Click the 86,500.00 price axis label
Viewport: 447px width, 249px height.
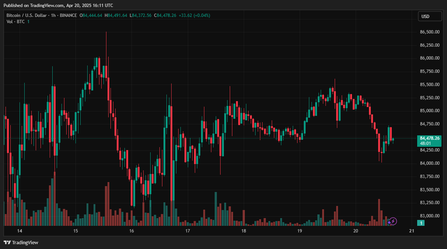coord(430,32)
